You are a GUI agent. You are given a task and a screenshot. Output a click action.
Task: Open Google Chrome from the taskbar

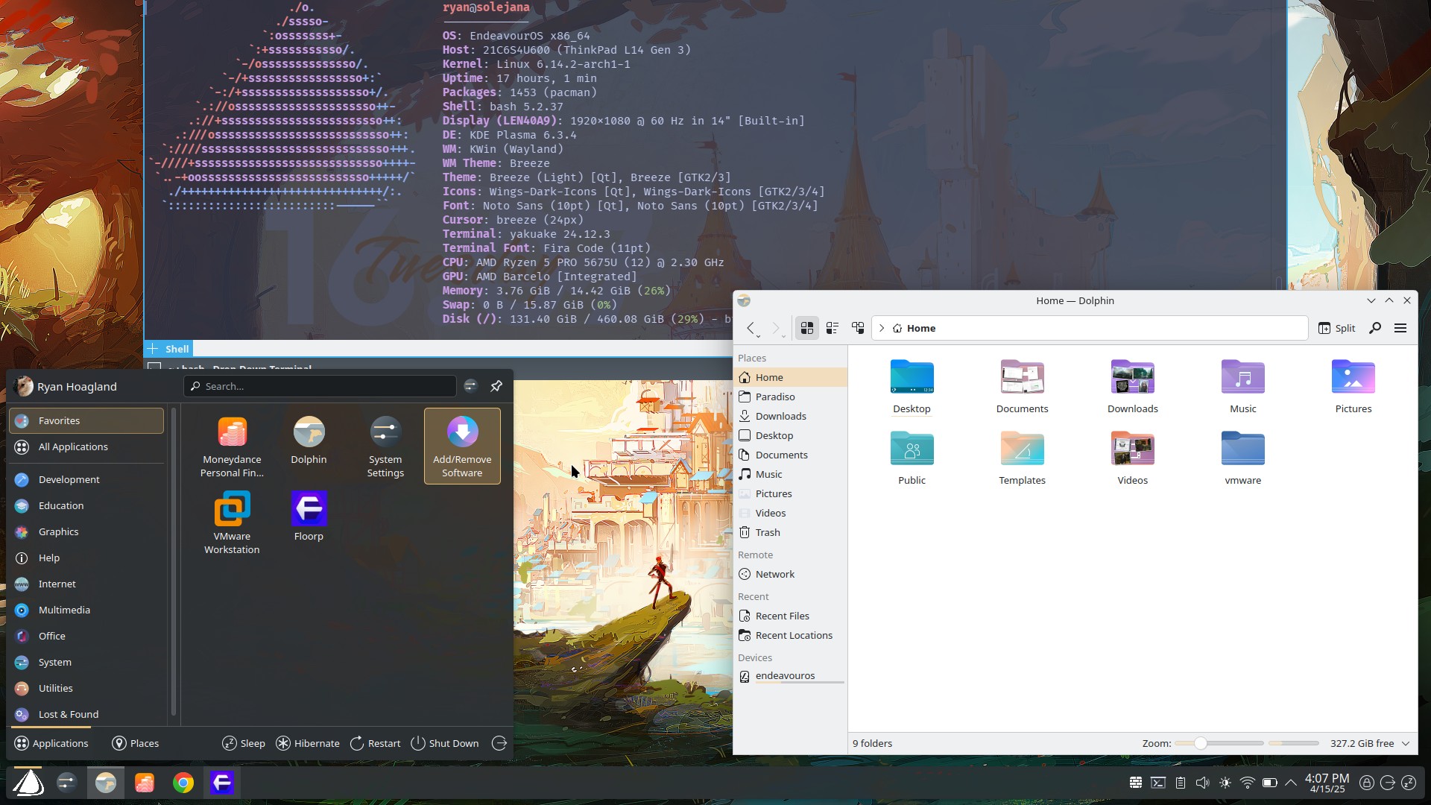pyautogui.click(x=183, y=783)
